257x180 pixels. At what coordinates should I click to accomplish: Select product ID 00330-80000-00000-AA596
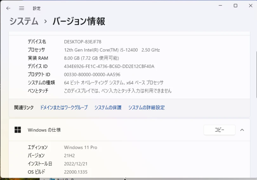[x=92, y=75]
